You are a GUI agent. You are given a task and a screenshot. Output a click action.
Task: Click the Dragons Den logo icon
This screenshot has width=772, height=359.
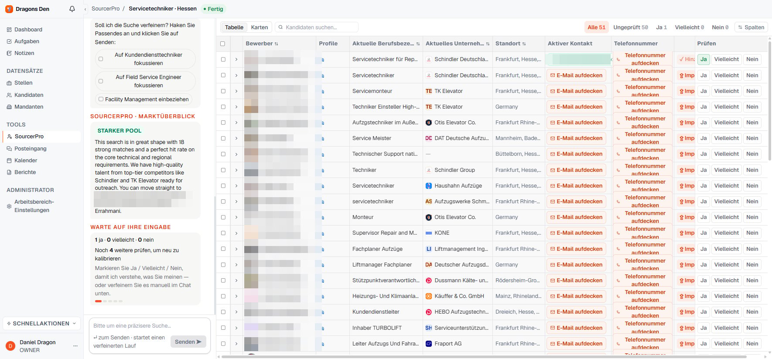pyautogui.click(x=9, y=9)
